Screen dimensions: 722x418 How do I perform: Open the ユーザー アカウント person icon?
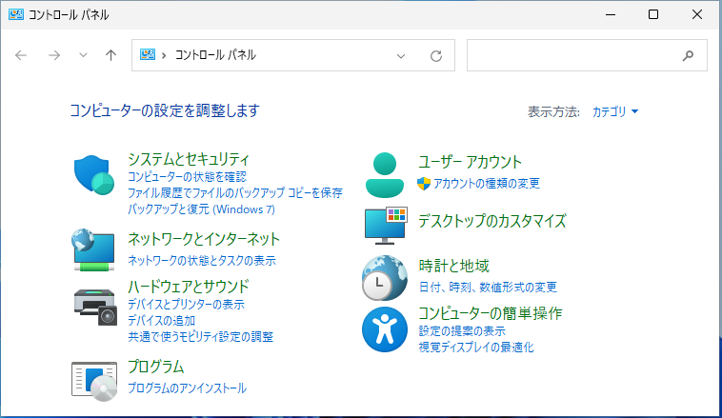pyautogui.click(x=385, y=175)
